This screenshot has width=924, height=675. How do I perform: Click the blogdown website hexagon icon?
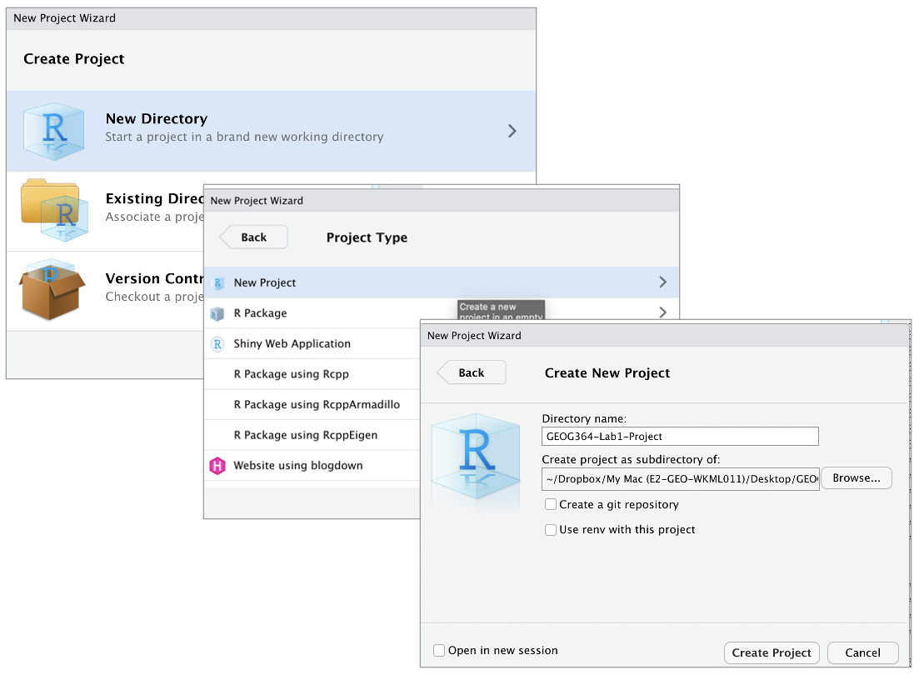pos(217,467)
